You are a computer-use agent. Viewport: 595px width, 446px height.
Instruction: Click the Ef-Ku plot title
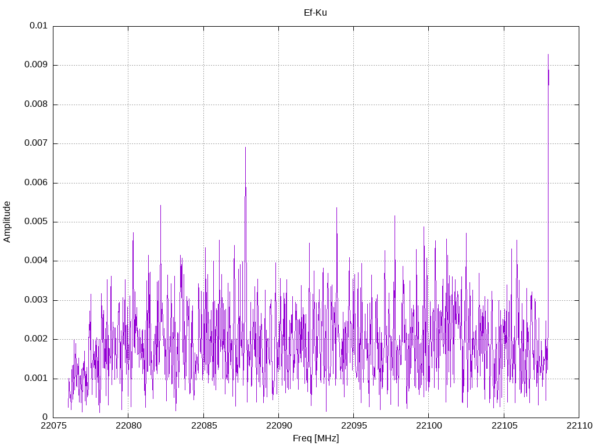click(x=316, y=12)
